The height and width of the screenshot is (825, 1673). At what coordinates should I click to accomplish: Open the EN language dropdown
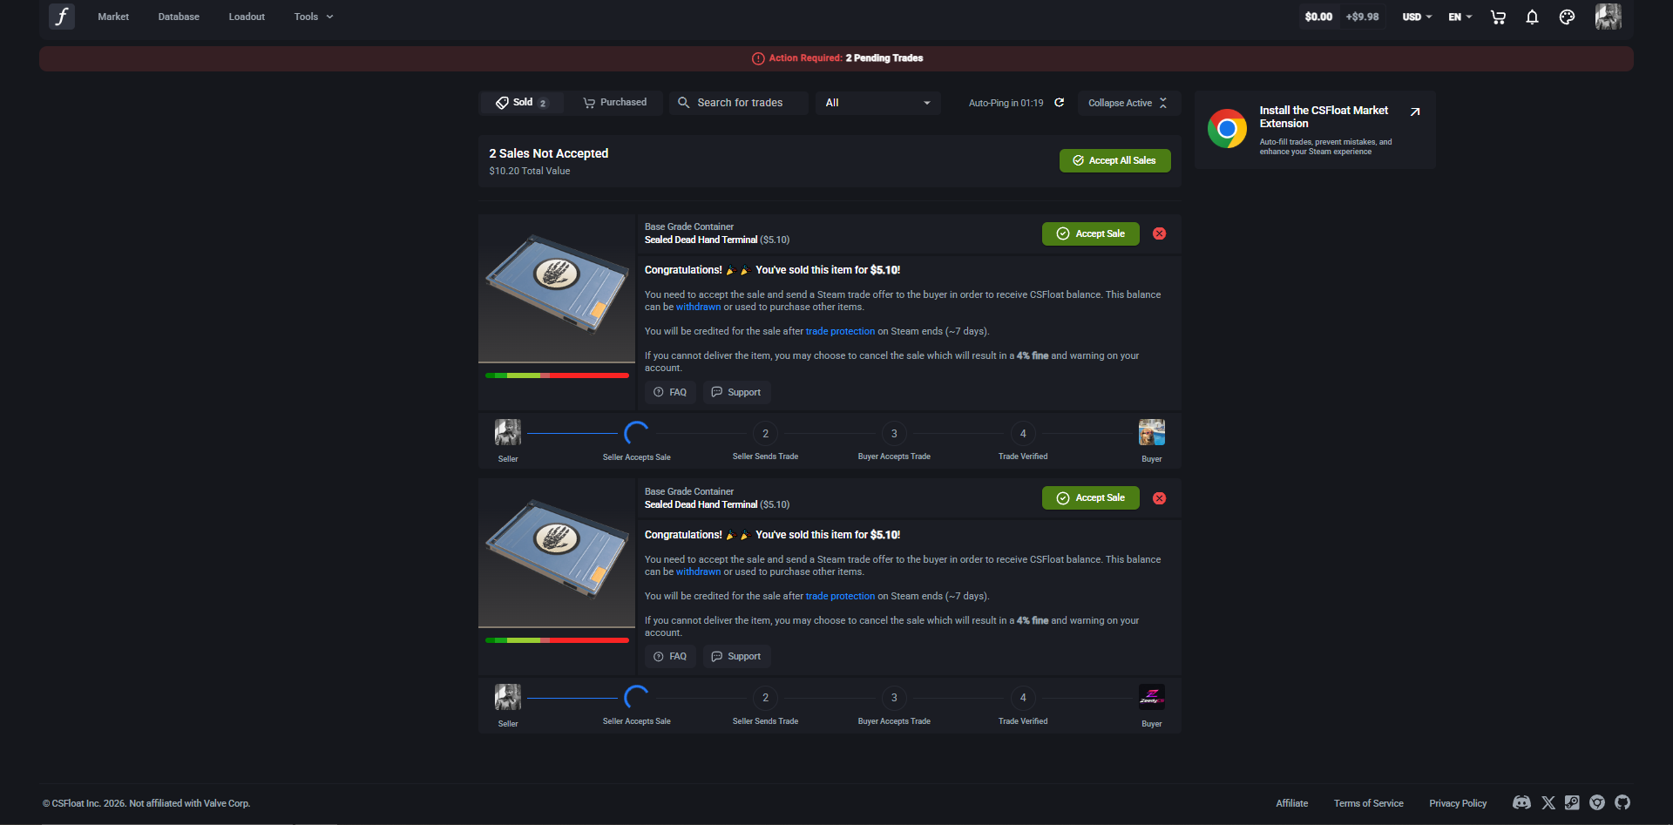click(x=1460, y=17)
